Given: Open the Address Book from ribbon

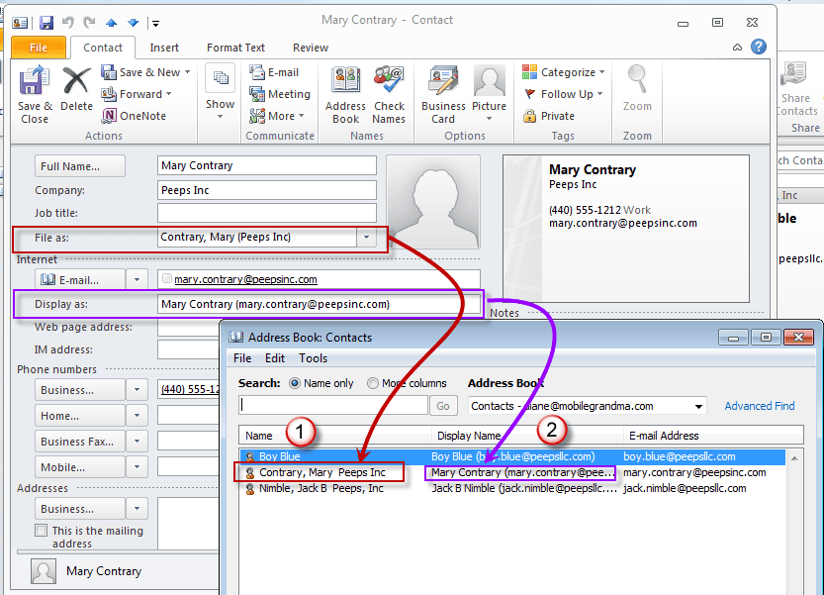Looking at the screenshot, I should click(x=345, y=95).
